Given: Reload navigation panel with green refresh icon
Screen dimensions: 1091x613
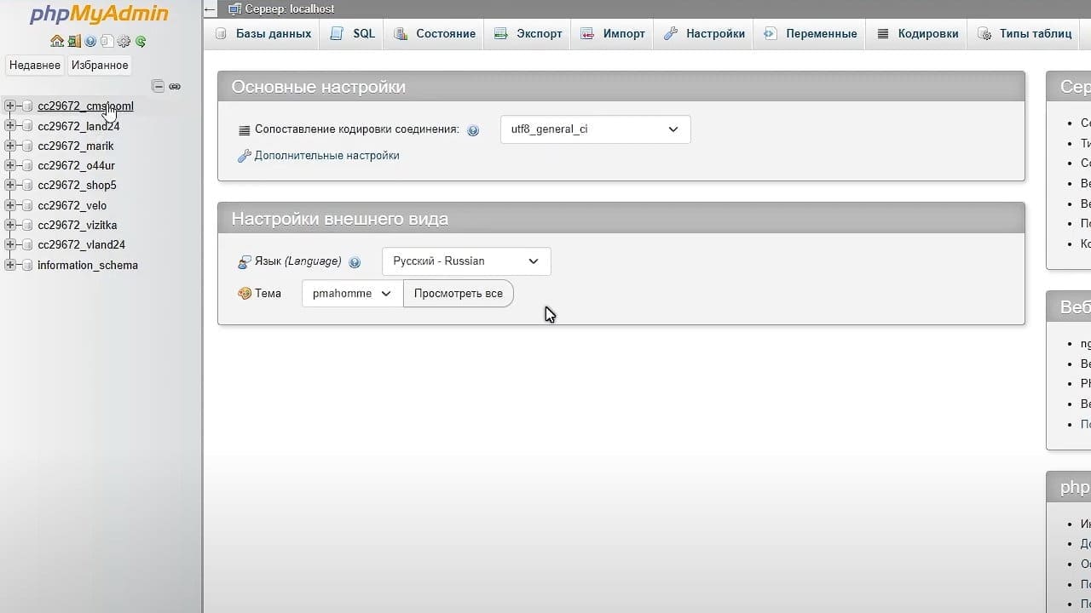Looking at the screenshot, I should [141, 41].
